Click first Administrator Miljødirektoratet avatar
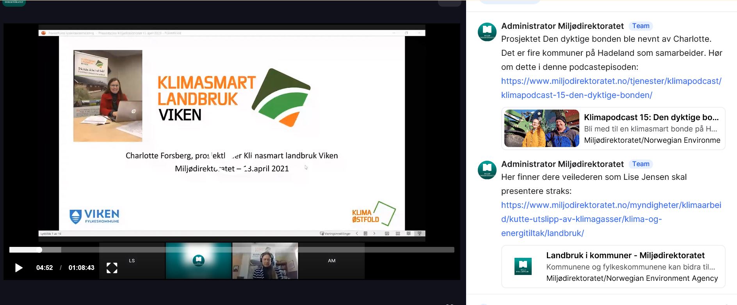Image resolution: width=737 pixels, height=305 pixels. 487,32
